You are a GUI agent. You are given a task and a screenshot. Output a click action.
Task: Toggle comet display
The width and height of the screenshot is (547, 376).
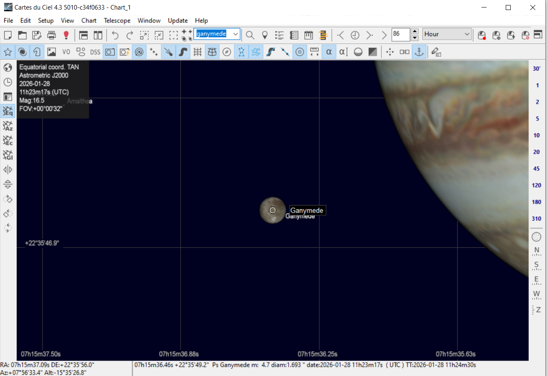click(168, 52)
